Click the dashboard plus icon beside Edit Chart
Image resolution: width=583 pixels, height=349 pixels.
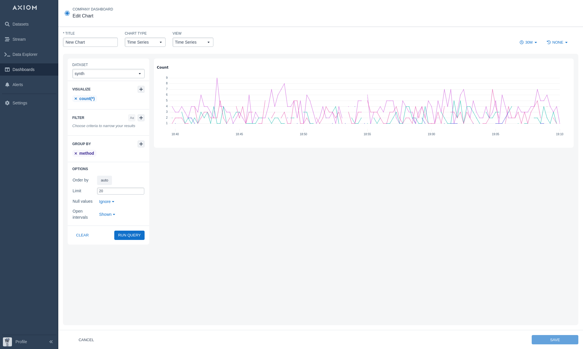(67, 13)
